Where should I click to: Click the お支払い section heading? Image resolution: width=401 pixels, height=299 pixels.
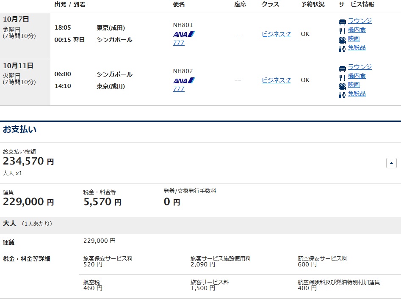(20, 129)
